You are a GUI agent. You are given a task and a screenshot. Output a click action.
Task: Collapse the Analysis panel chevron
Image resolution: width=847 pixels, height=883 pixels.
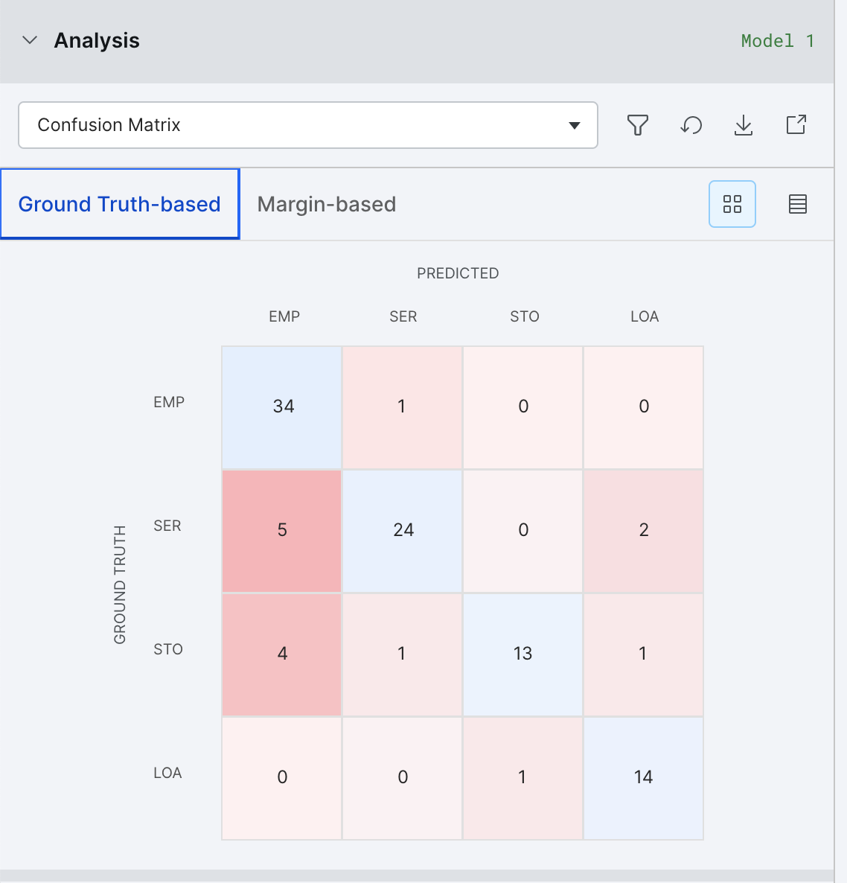coord(29,40)
